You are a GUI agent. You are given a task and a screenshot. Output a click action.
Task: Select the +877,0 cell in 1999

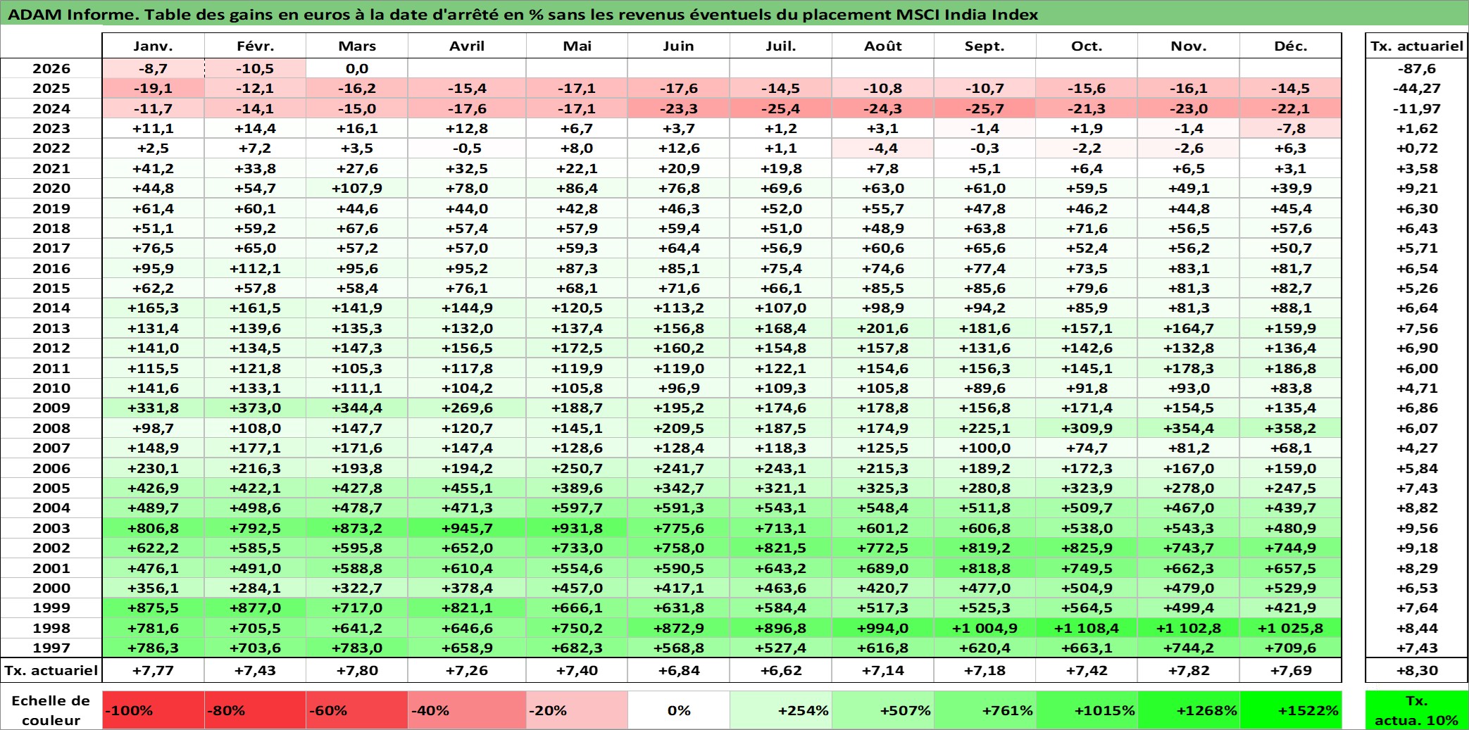pos(255,608)
